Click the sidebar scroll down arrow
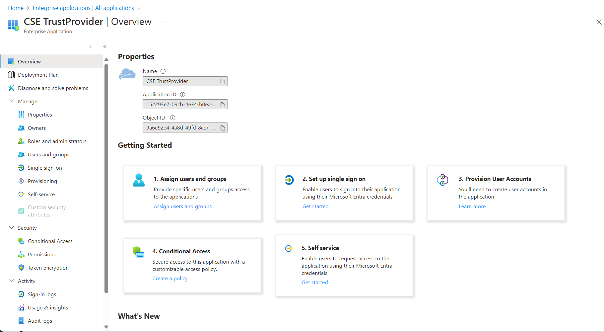 106,327
